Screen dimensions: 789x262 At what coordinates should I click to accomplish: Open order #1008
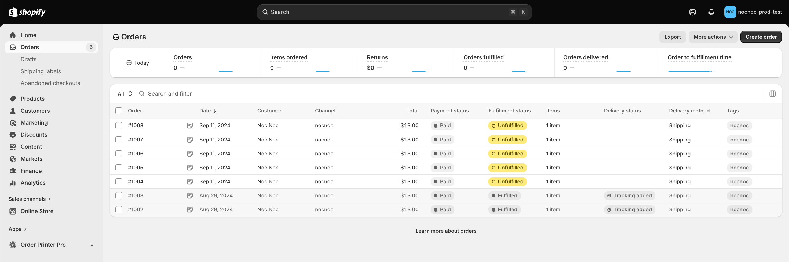click(x=136, y=125)
